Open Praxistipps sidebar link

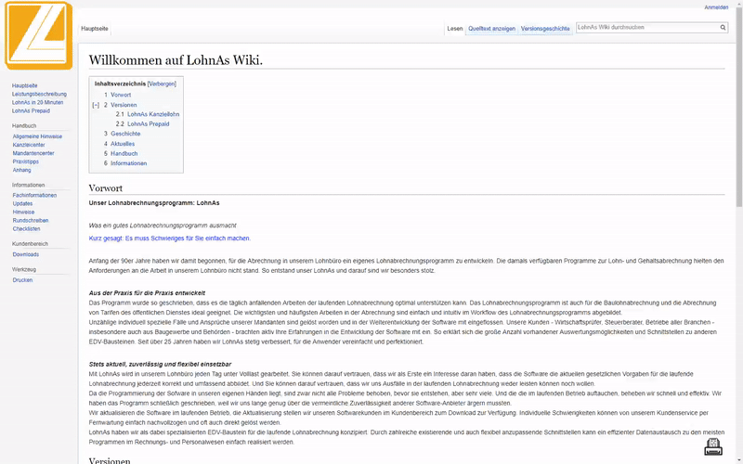click(26, 161)
